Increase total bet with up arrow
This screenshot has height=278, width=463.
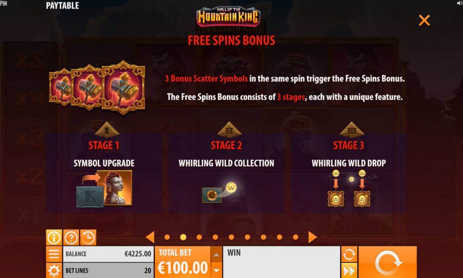216,254
